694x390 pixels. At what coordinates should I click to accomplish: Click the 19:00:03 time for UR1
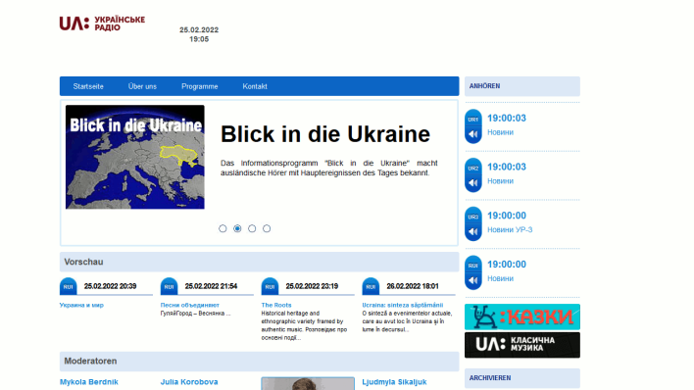click(x=507, y=119)
